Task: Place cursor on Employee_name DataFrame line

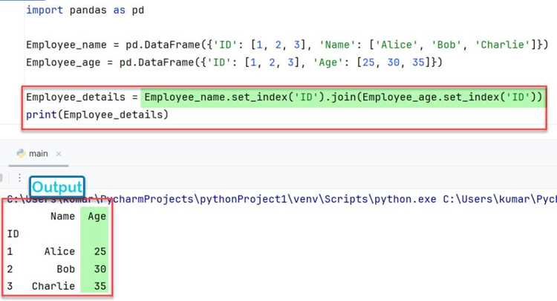Action: pos(287,45)
